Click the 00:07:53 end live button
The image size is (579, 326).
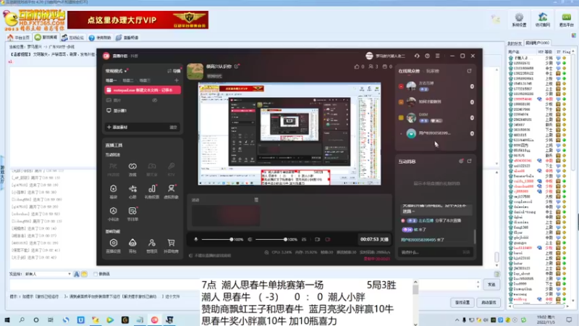[374, 240]
